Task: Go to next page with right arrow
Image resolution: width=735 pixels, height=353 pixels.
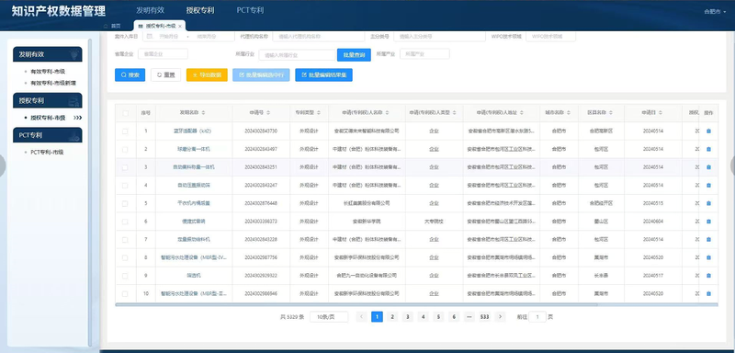Action: click(x=500, y=317)
